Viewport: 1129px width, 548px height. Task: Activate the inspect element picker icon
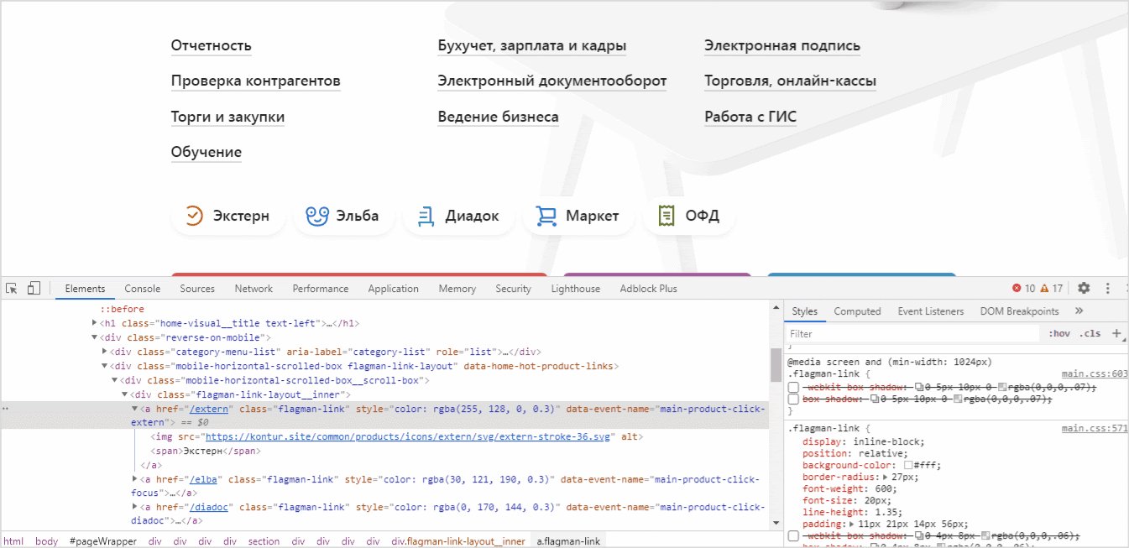coord(12,288)
